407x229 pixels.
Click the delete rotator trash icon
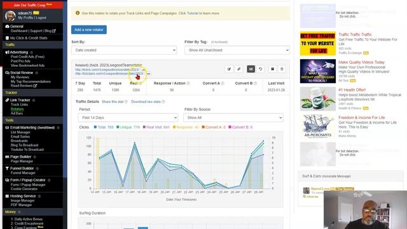[282, 69]
